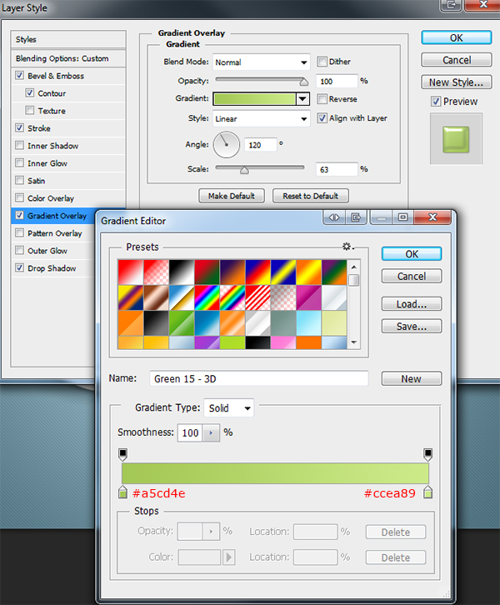The width and height of the screenshot is (500, 605).
Task: Open the Inner Glow style label
Action: [47, 163]
